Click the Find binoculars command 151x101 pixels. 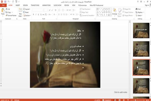pos(138,9)
